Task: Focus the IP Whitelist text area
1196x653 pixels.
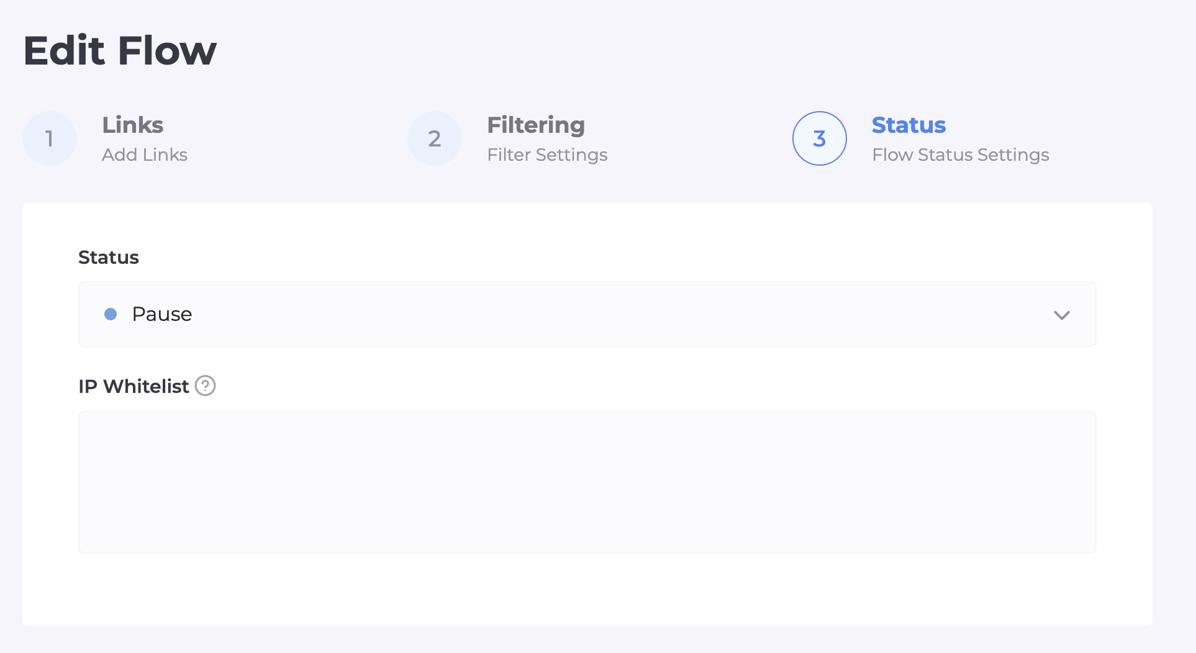Action: [x=587, y=482]
